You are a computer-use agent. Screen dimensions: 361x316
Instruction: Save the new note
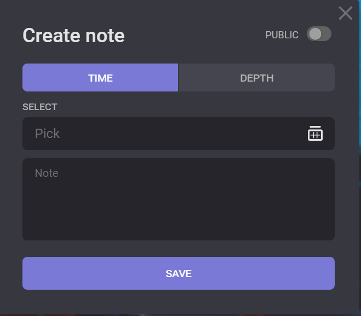pyautogui.click(x=178, y=273)
